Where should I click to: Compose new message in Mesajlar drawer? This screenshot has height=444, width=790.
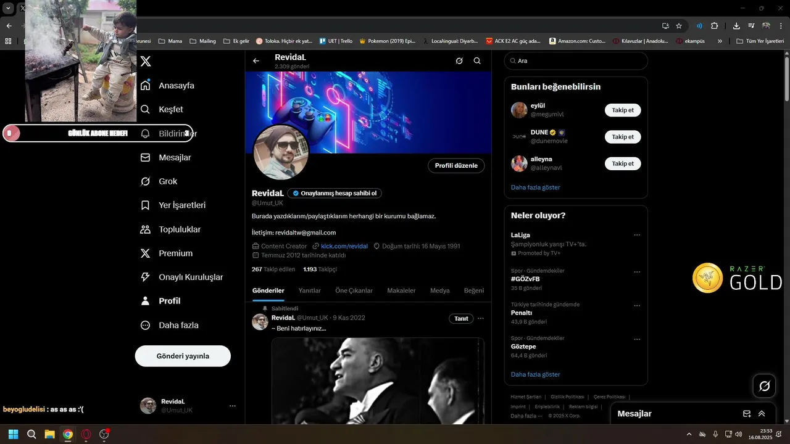(747, 414)
